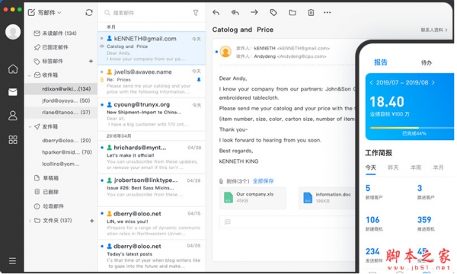Click the 搜索邮件 search field
The width and height of the screenshot is (457, 274).
(145, 13)
